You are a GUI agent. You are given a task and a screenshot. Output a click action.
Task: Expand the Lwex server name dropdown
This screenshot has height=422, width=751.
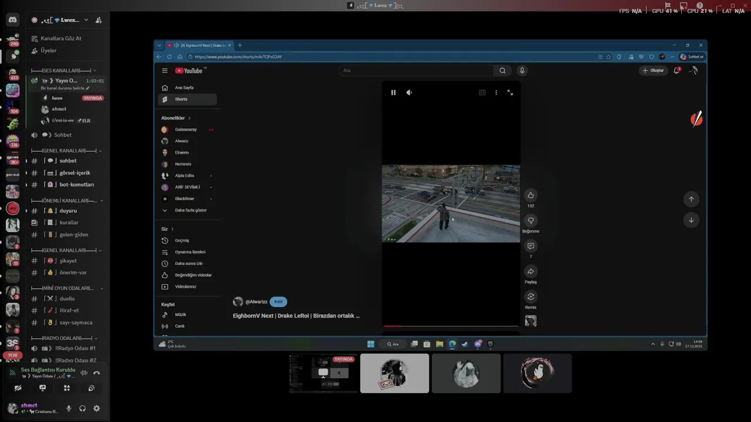click(x=86, y=20)
